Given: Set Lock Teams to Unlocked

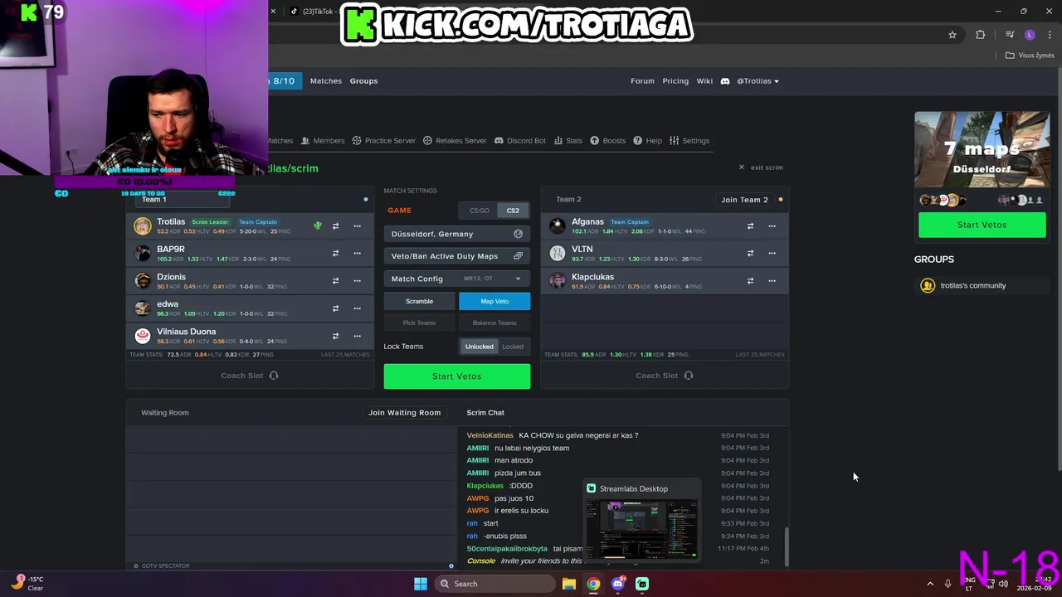Looking at the screenshot, I should click(479, 347).
